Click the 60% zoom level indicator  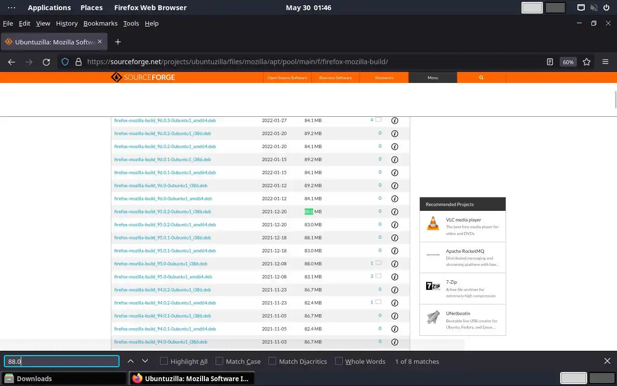(568, 62)
